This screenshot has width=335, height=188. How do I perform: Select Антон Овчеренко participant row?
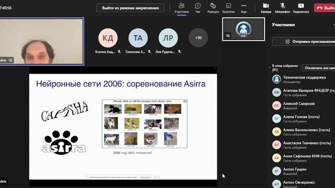pos(304,184)
